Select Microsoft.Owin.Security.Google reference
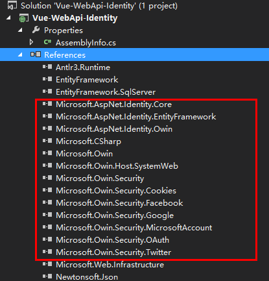The image size is (269, 281). pyautogui.click(x=115, y=215)
